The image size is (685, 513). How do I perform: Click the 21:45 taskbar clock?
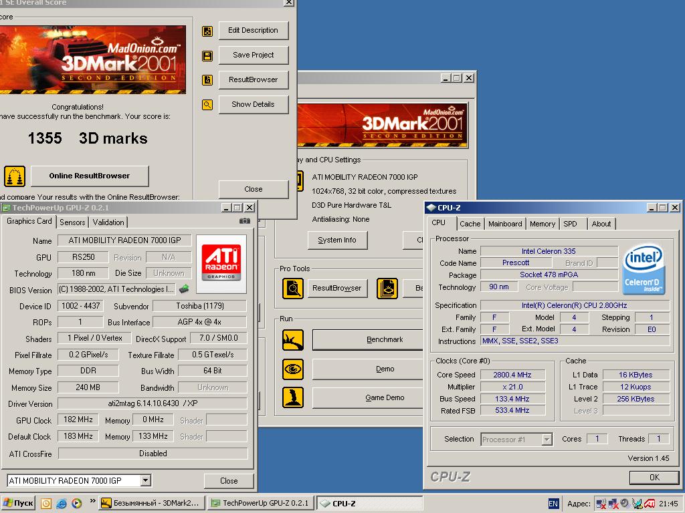click(x=668, y=504)
